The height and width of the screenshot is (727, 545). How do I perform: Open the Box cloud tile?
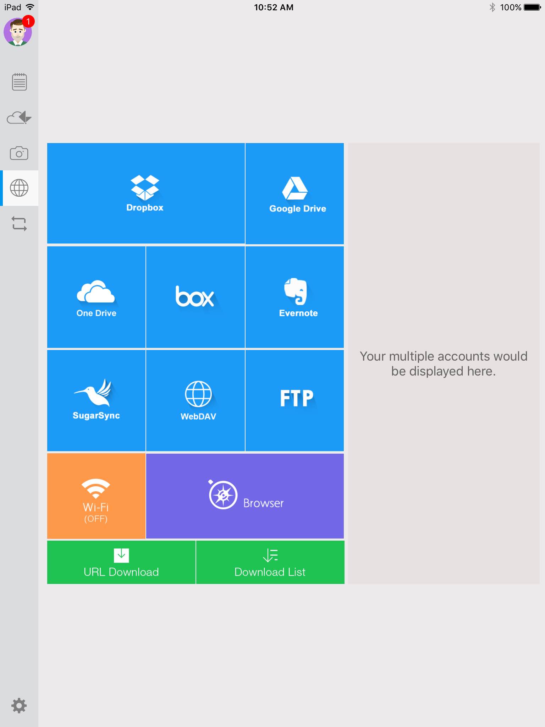[196, 297]
